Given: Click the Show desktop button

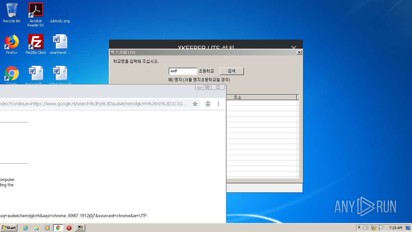Looking at the screenshot, I should (x=409, y=228).
